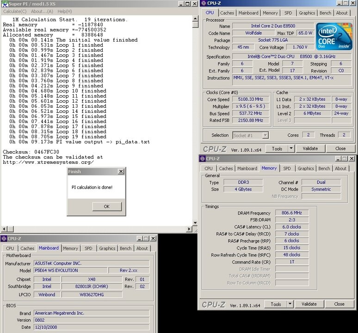Screen dimensions: 358x333
Task: Maximize the Super PI window
Action: (187, 4)
